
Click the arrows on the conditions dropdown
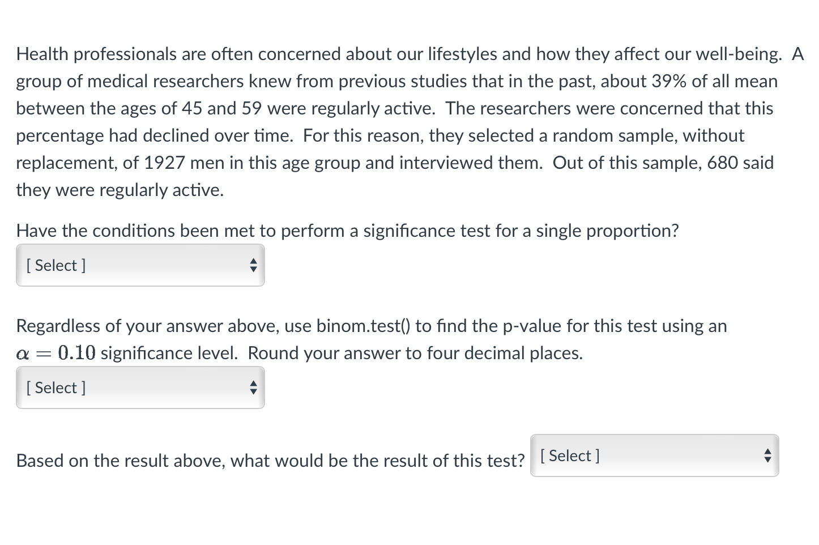pyautogui.click(x=253, y=265)
